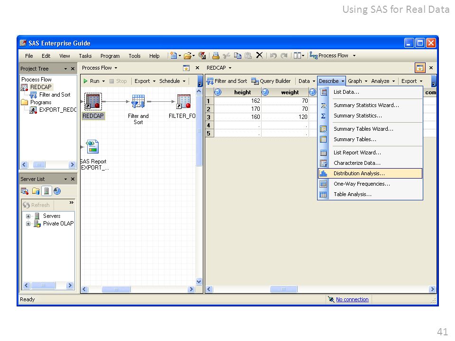The image size is (455, 341).
Task: Open the File menu
Action: (x=29, y=56)
